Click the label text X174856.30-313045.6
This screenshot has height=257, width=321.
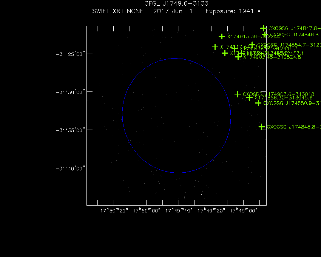pyautogui.click(x=284, y=98)
